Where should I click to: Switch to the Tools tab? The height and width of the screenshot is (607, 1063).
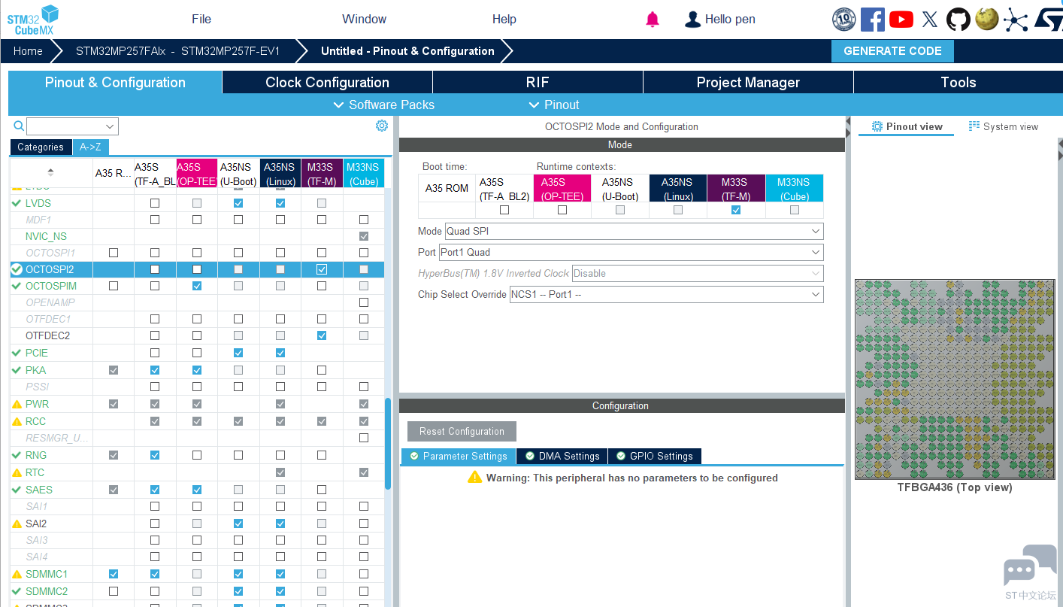click(959, 82)
